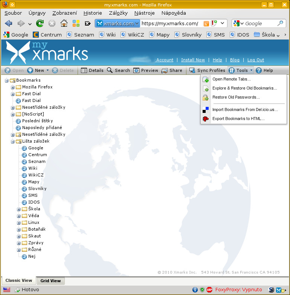Image resolution: width=290 pixels, height=295 pixels.
Task: Open the Tools dropdown in the toolbar
Action: [240, 70]
